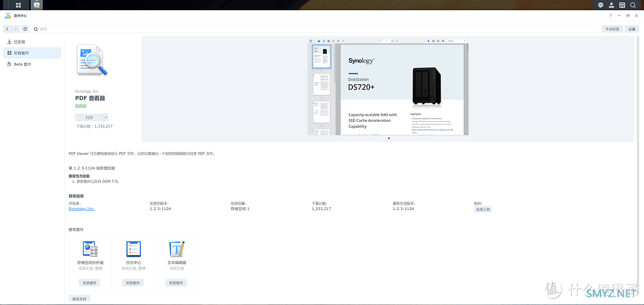Screen dimensions: 644x305
Task: Click the 打开 button for PDF 查看器
Action: [89, 118]
